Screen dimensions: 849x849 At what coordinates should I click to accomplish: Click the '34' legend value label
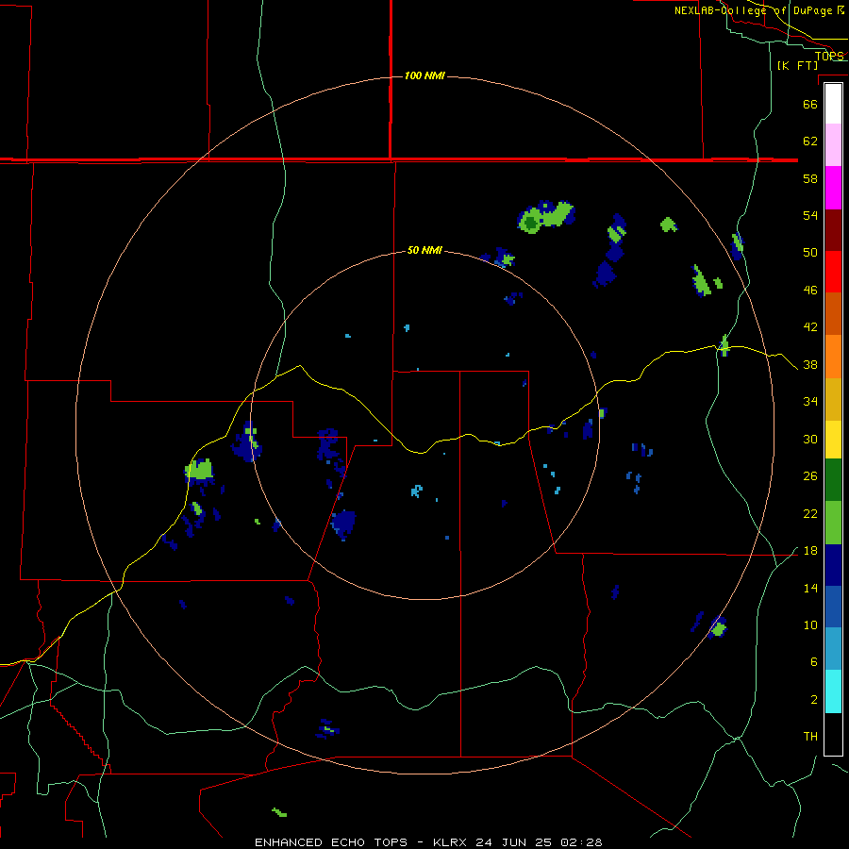[810, 402]
